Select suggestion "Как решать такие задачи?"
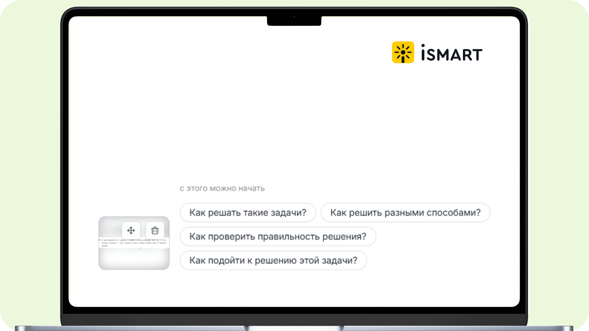The height and width of the screenshot is (331, 589). point(248,212)
